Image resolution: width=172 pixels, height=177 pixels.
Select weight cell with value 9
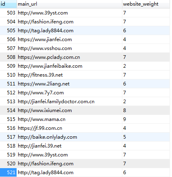coord(146,119)
